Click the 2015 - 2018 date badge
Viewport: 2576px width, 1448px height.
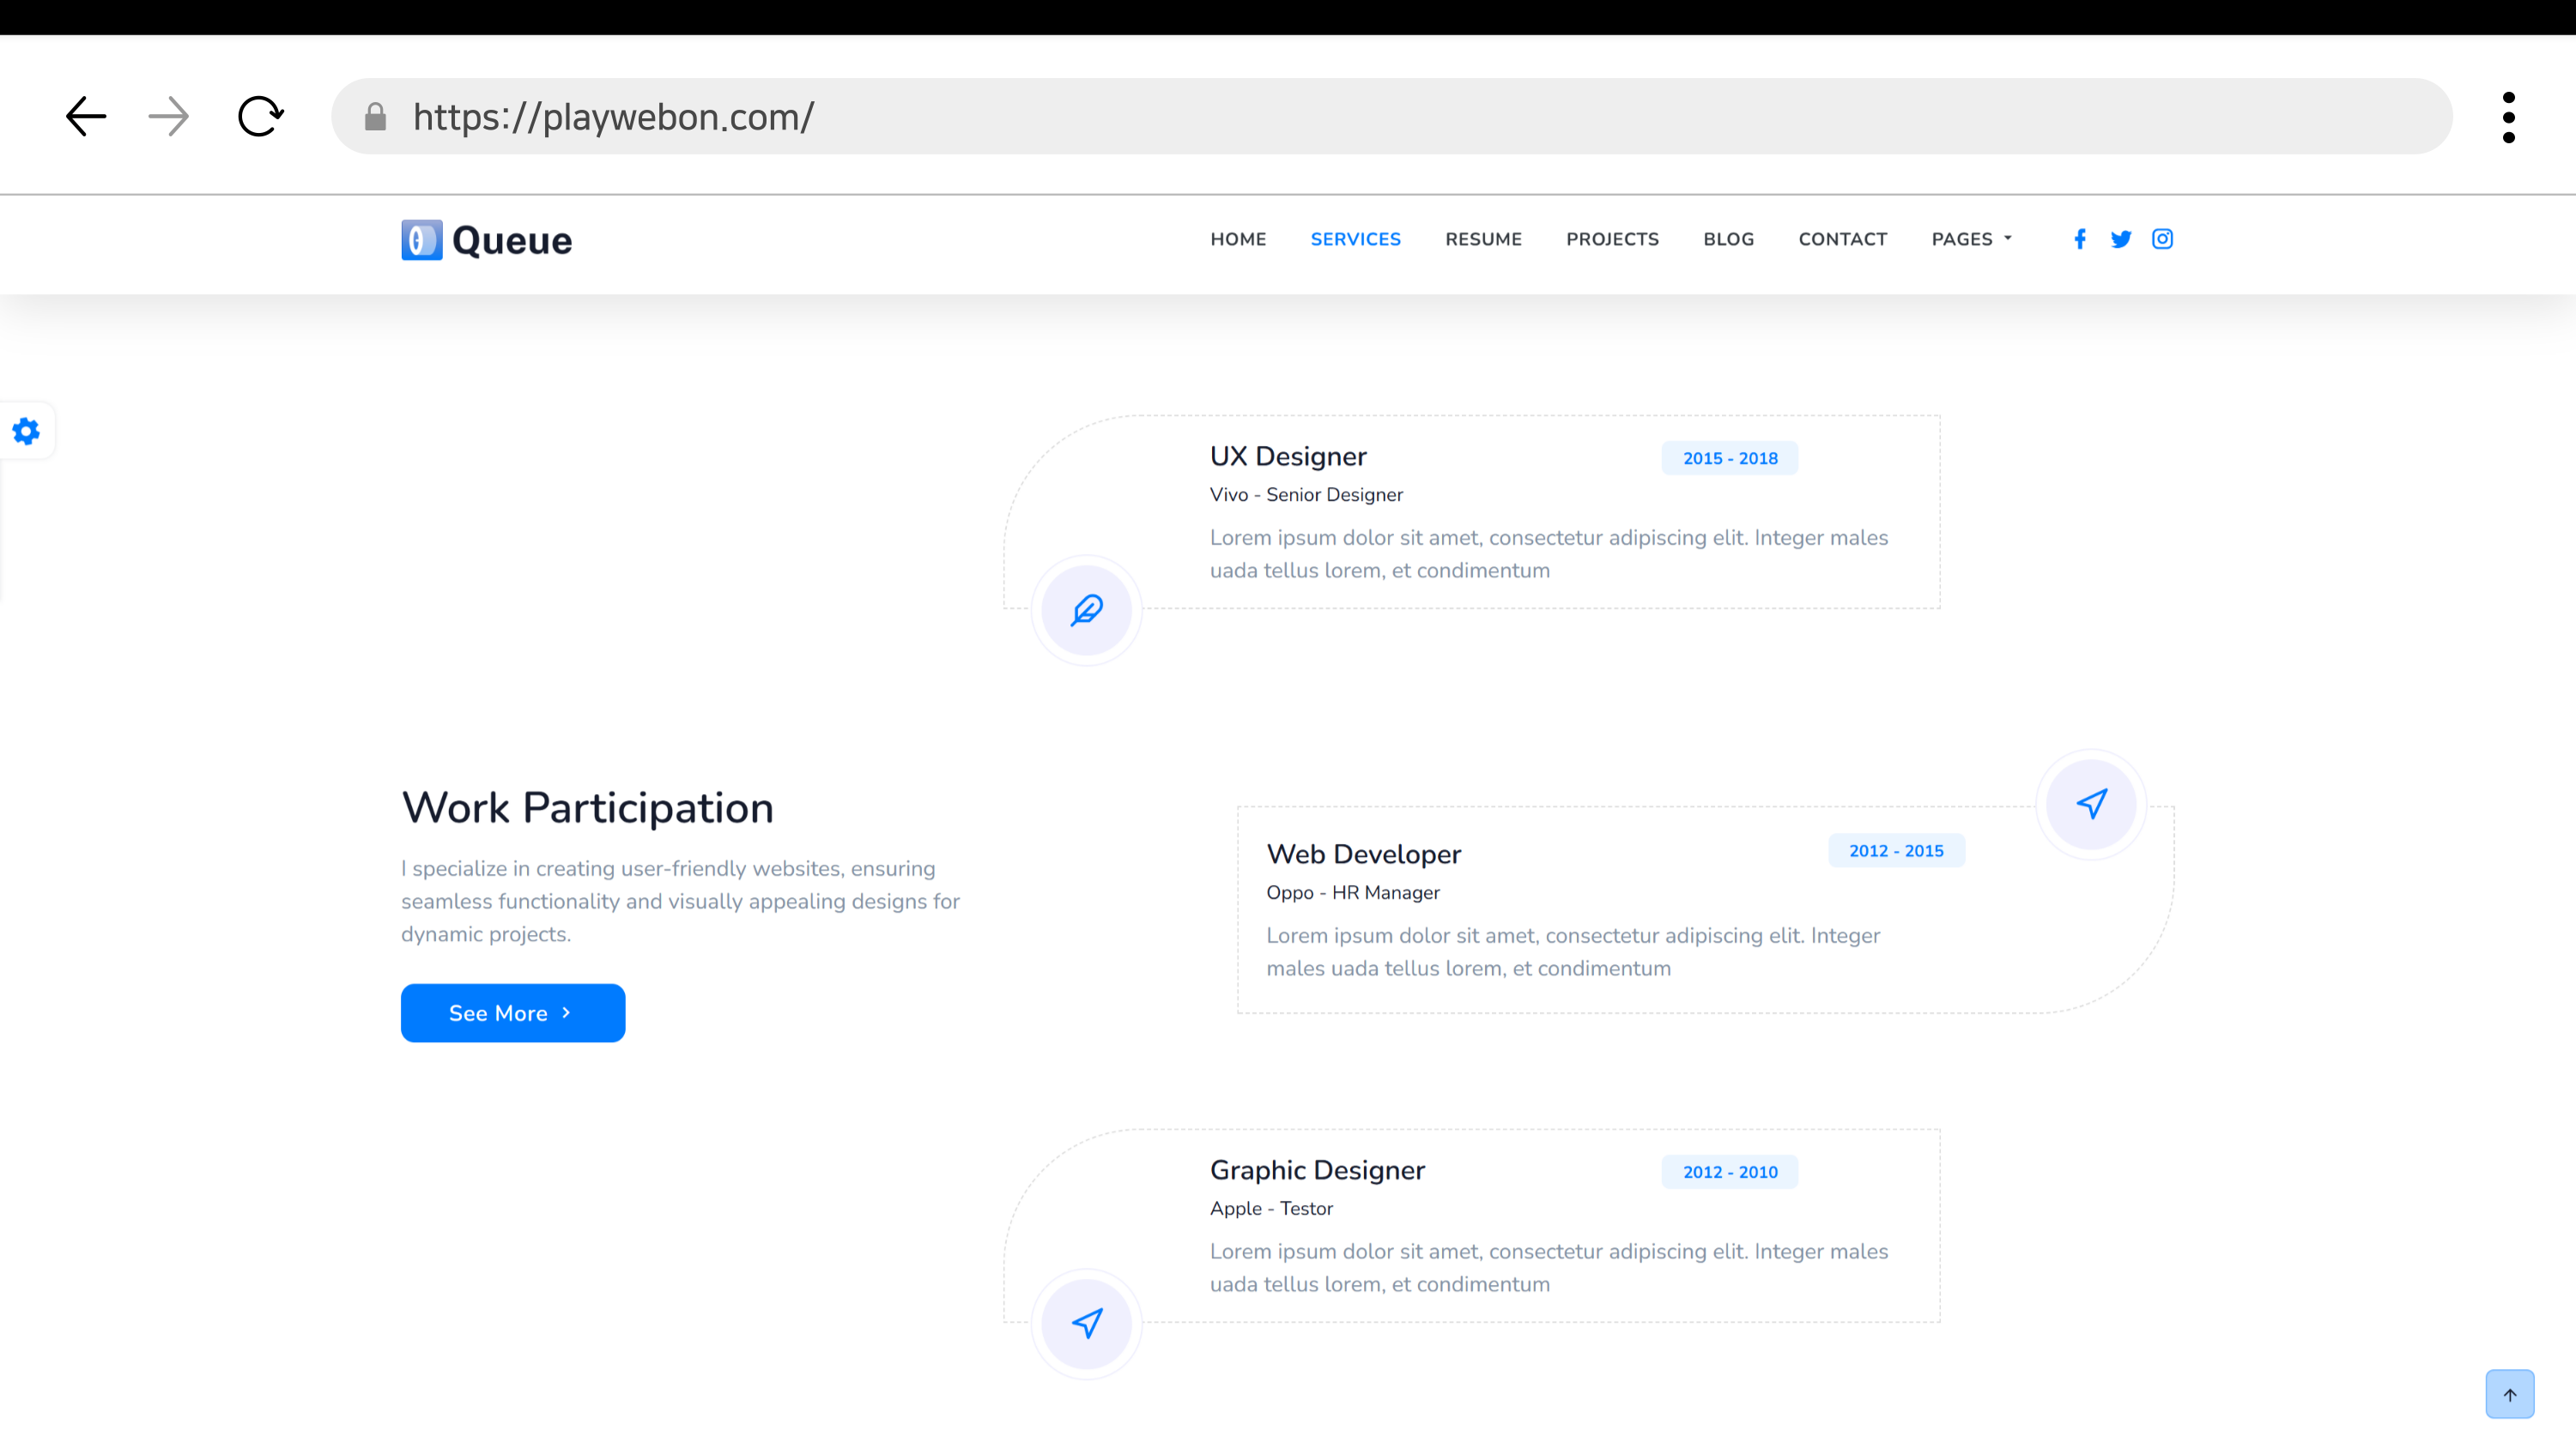click(x=1730, y=458)
